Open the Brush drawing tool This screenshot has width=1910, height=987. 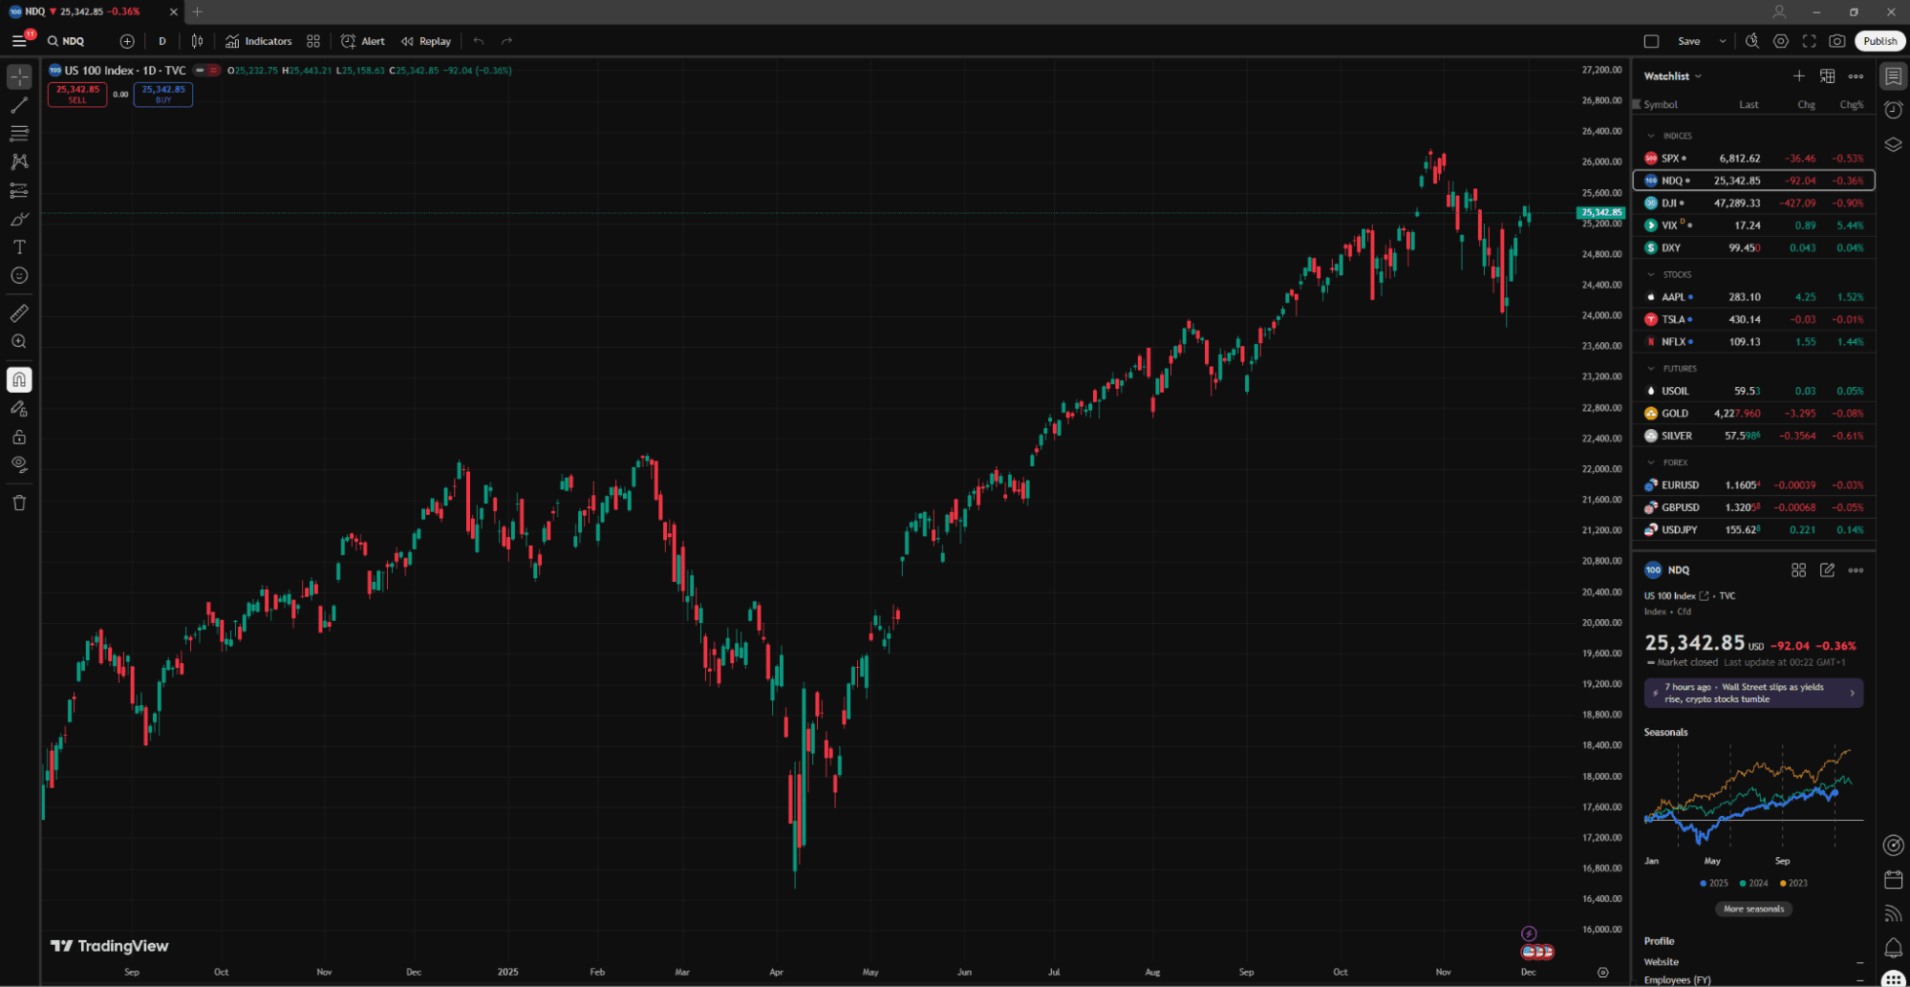click(x=19, y=219)
